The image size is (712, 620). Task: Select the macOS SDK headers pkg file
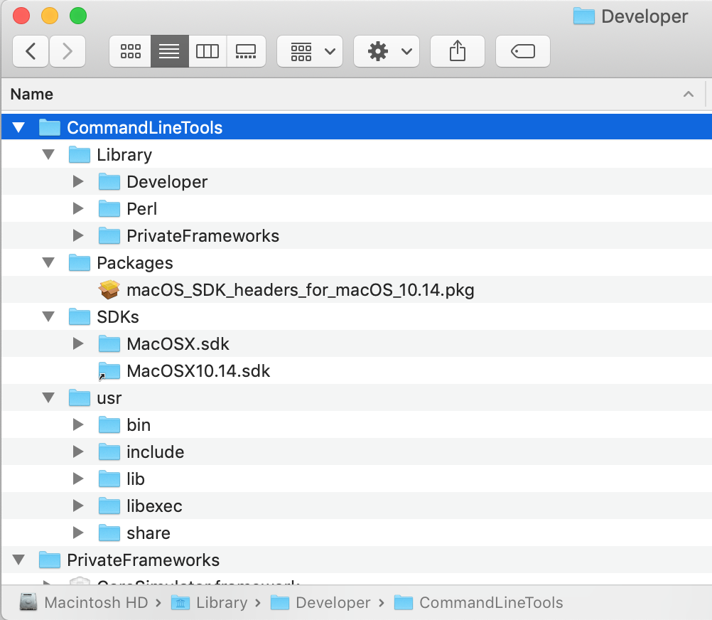pyautogui.click(x=300, y=290)
